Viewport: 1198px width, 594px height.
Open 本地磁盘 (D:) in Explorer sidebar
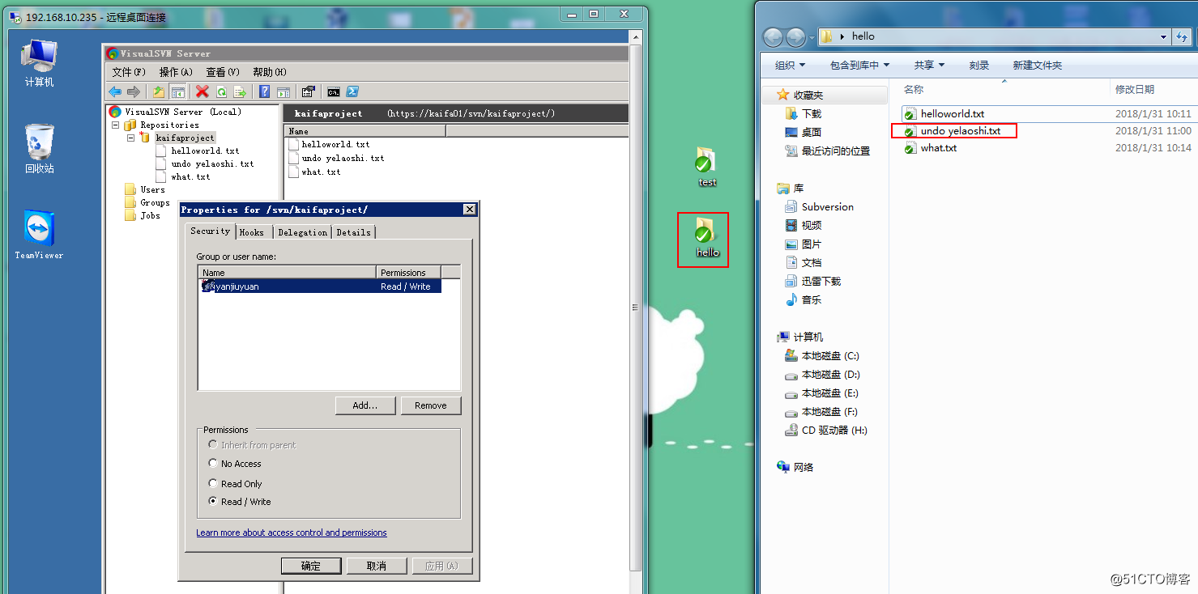click(x=830, y=375)
